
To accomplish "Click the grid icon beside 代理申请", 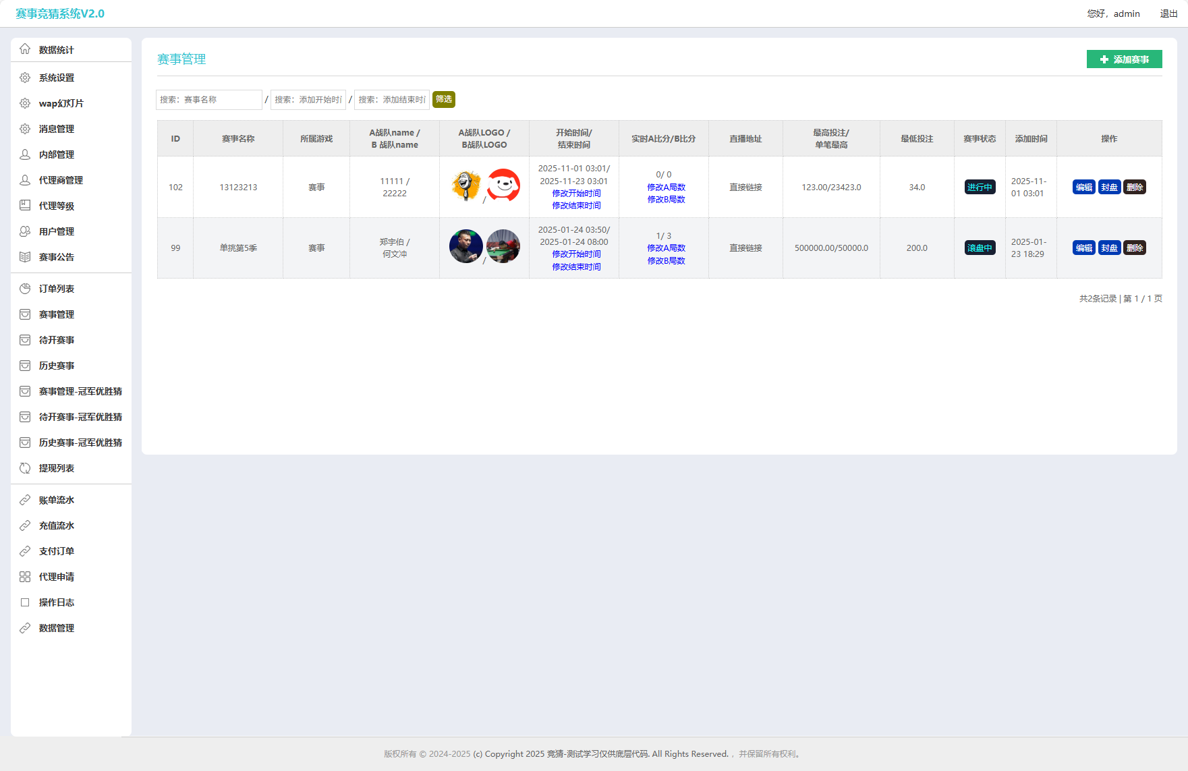I will coord(25,577).
